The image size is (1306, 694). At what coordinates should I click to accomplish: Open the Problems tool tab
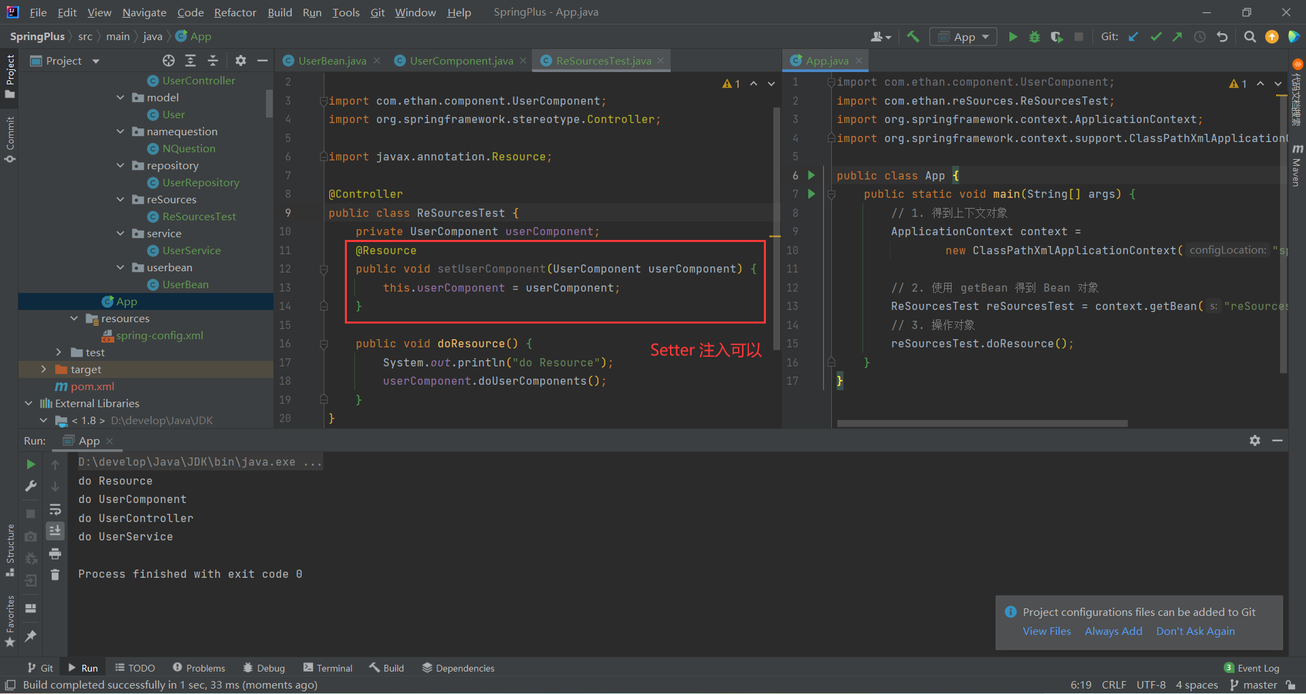pyautogui.click(x=199, y=668)
